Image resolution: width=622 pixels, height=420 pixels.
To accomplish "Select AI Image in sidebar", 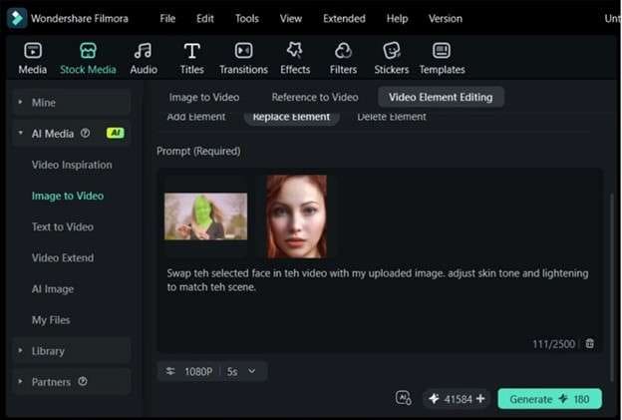I will tap(53, 289).
